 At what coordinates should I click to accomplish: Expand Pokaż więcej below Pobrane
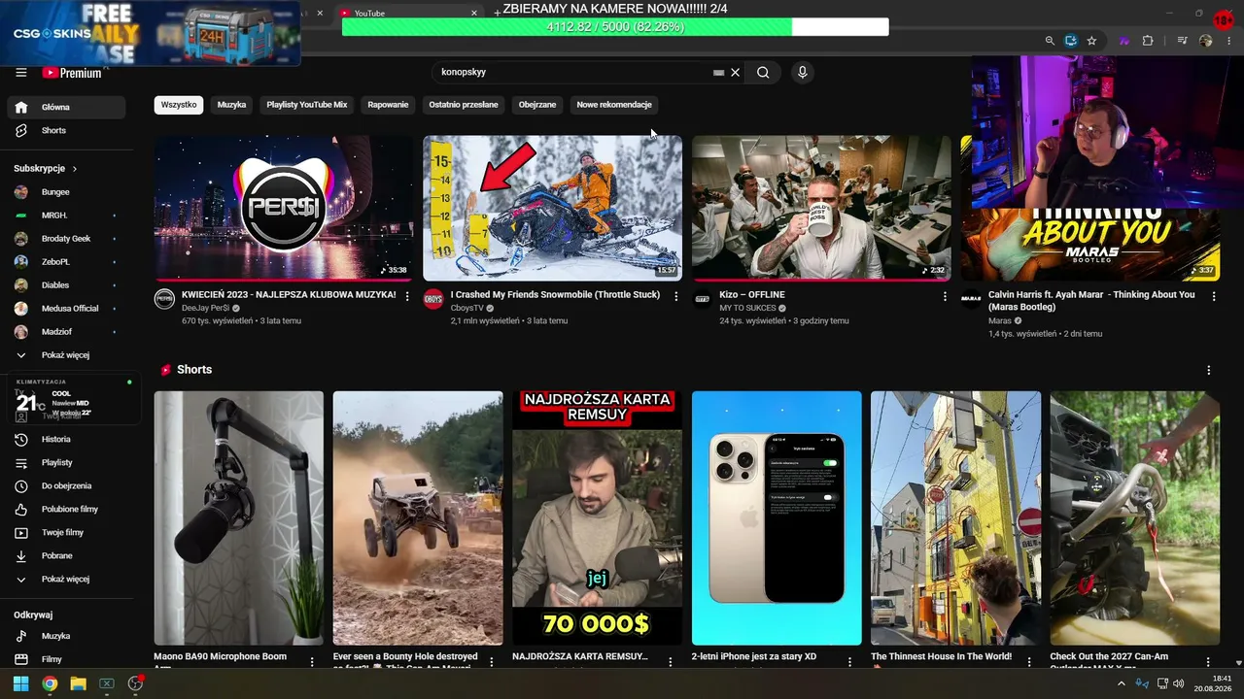click(66, 579)
